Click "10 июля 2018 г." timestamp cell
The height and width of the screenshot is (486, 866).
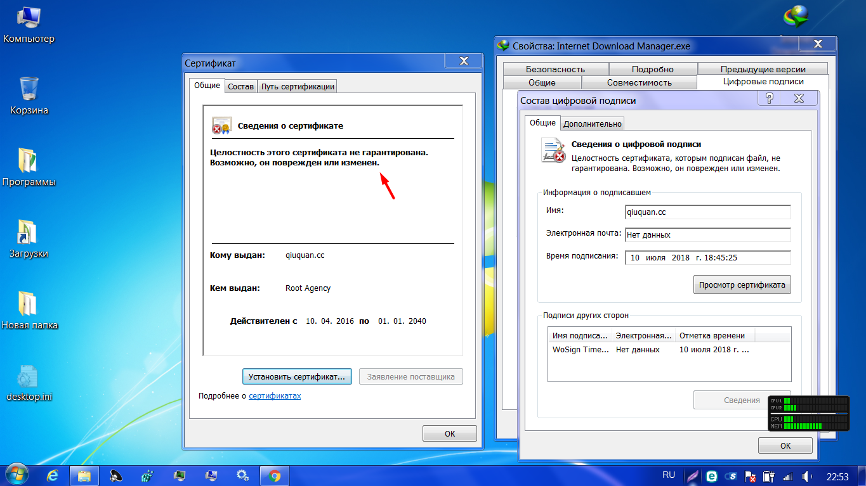click(714, 350)
